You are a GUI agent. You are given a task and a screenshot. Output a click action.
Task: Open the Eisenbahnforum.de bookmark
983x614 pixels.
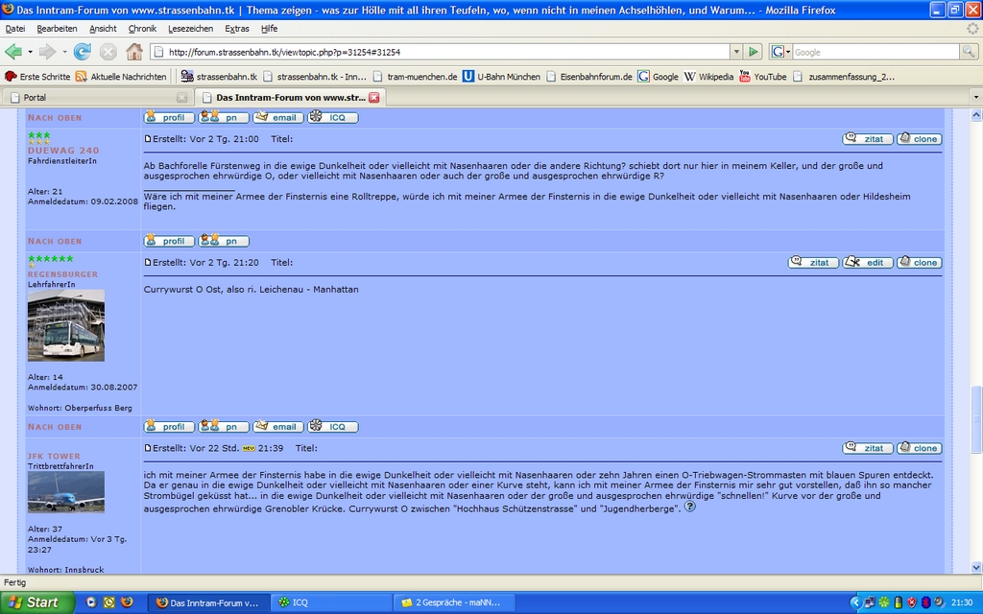click(x=589, y=77)
